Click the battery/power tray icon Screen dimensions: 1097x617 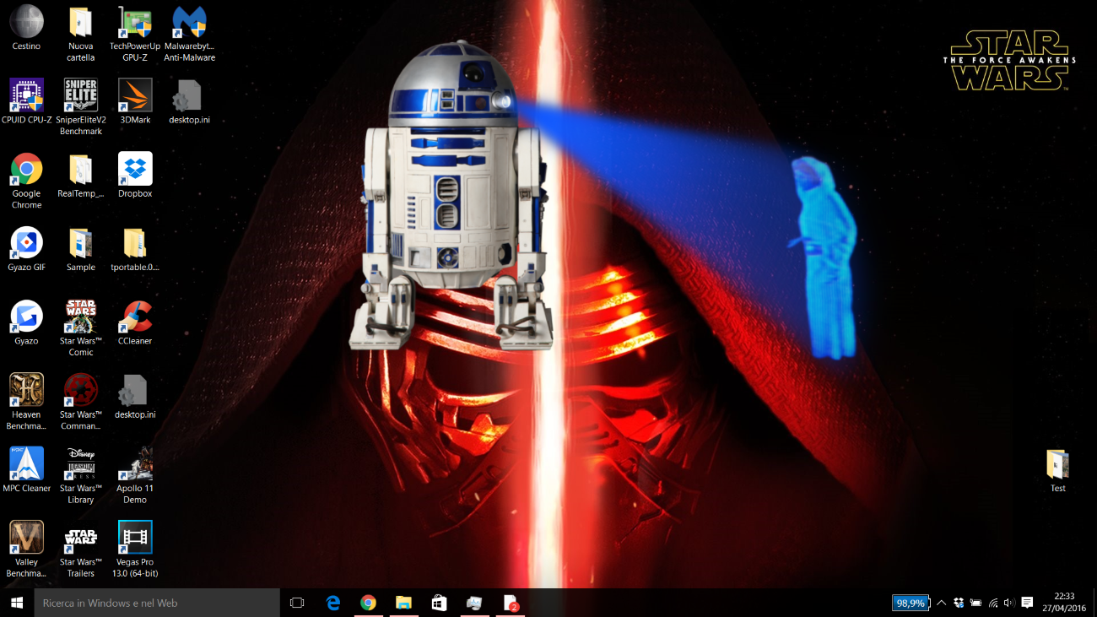click(975, 603)
